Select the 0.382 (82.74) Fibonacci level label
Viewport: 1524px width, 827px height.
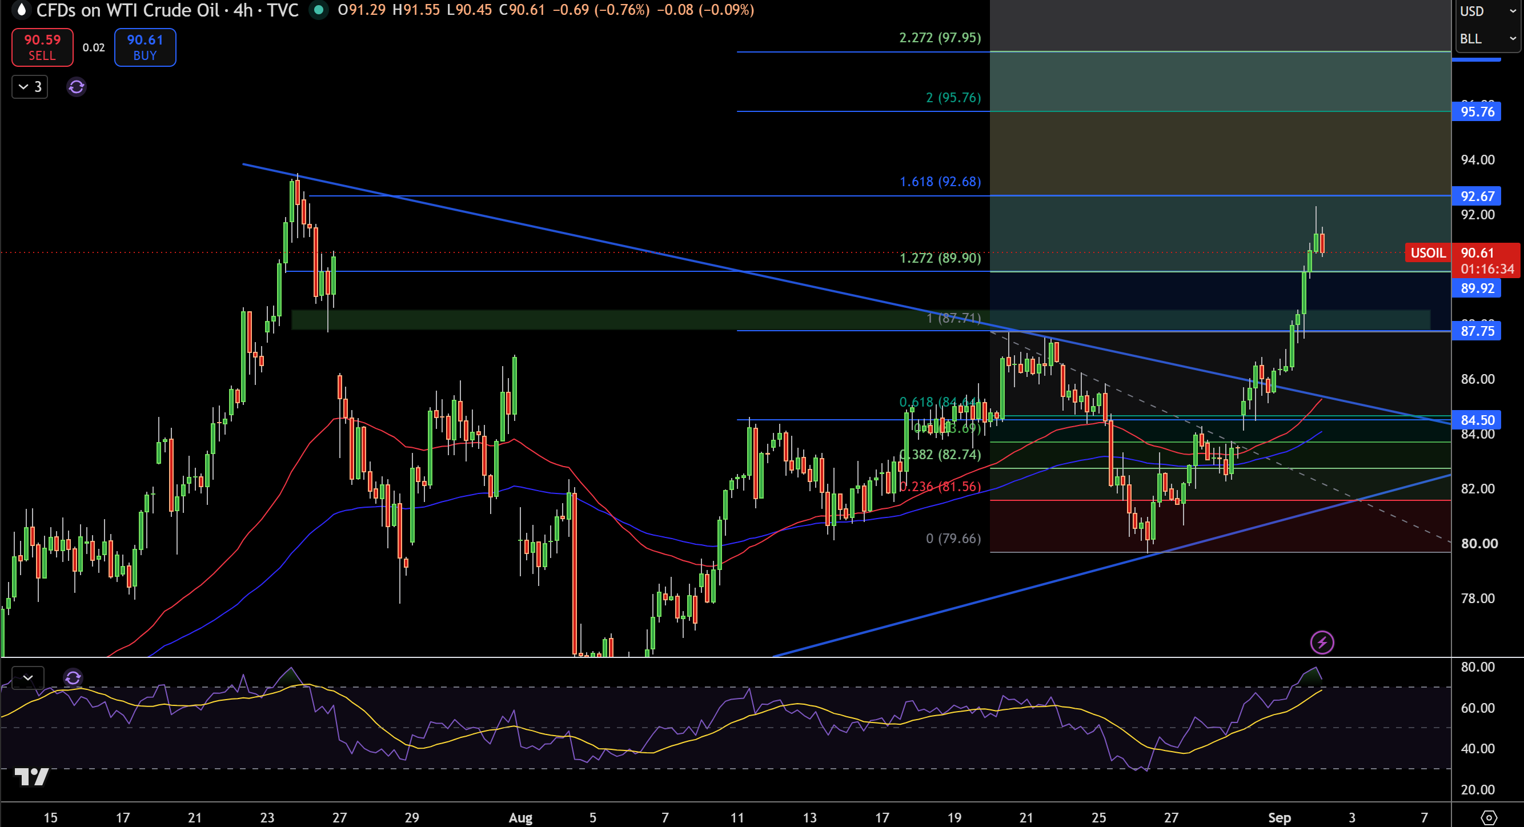941,454
